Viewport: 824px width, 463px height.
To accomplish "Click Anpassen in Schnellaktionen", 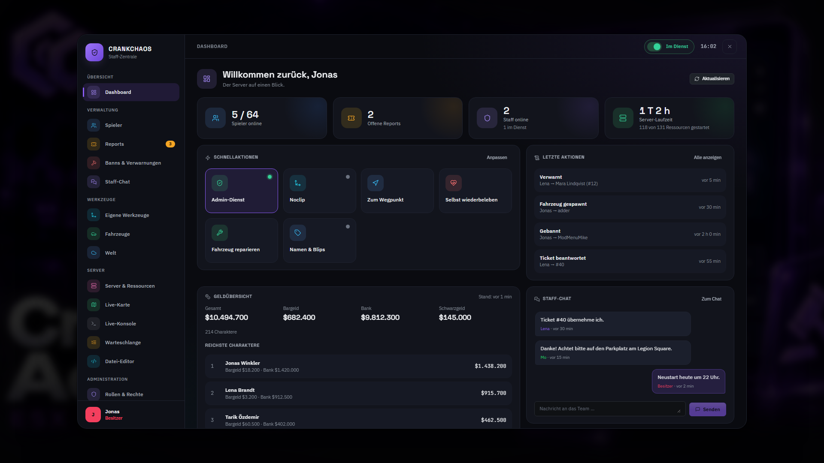I will pos(497,158).
